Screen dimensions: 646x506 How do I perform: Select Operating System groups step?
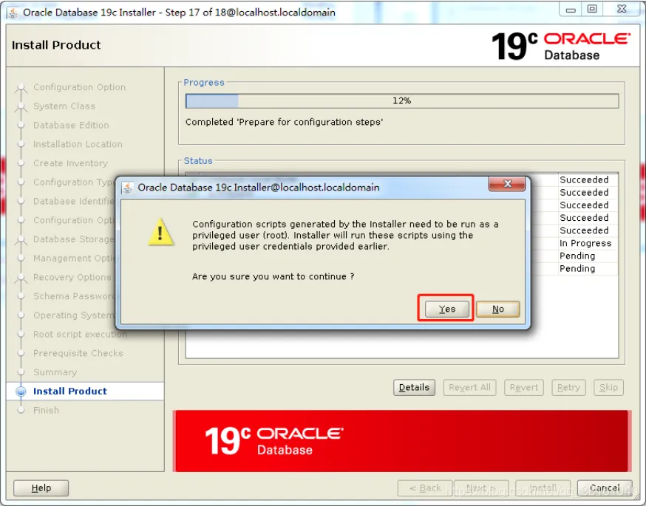click(x=74, y=315)
